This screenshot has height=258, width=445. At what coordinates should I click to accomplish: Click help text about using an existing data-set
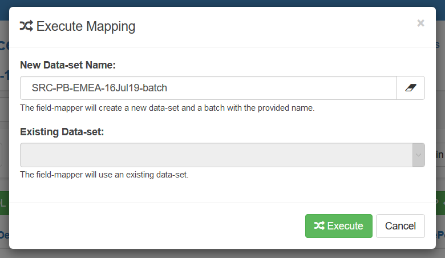point(104,175)
